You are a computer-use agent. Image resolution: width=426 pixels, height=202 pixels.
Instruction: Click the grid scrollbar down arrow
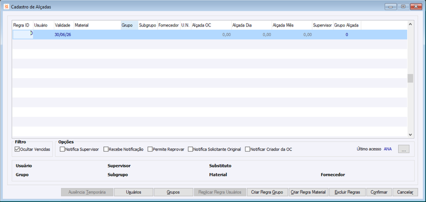coord(410,134)
